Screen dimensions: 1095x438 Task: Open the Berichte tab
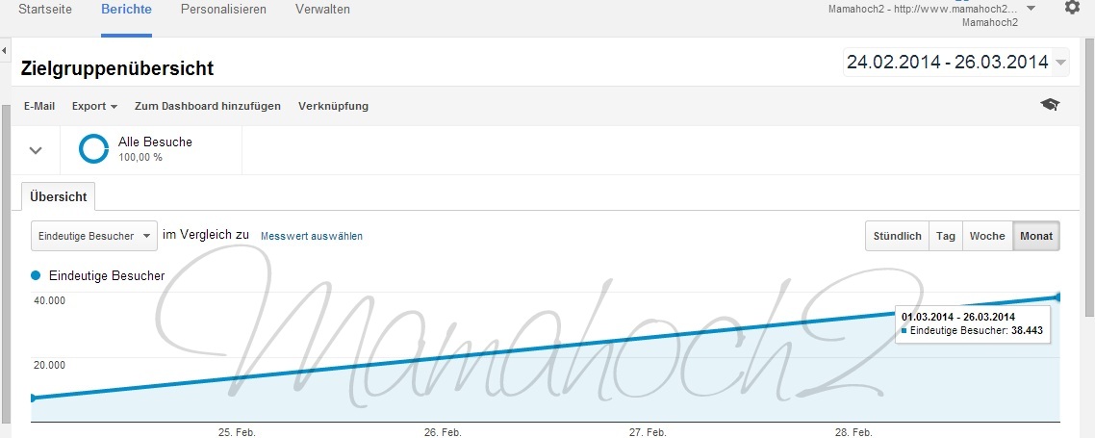(126, 10)
